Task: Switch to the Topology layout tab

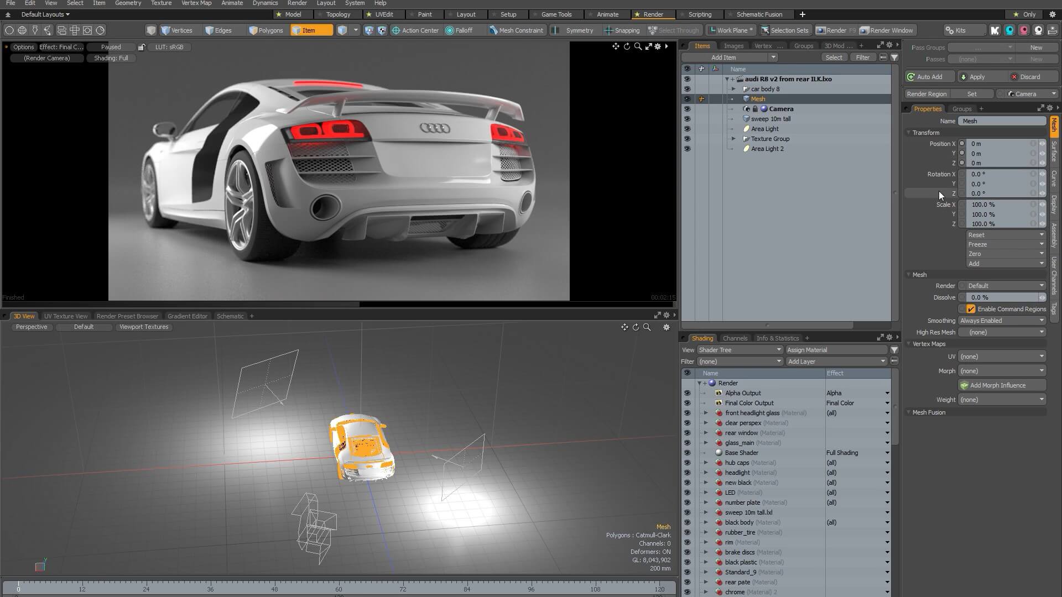Action: 338,14
